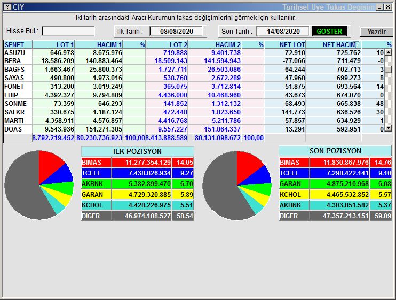Screen dimensions: 396x300
Task: Sort by NET LOT column header
Action: pos(285,44)
